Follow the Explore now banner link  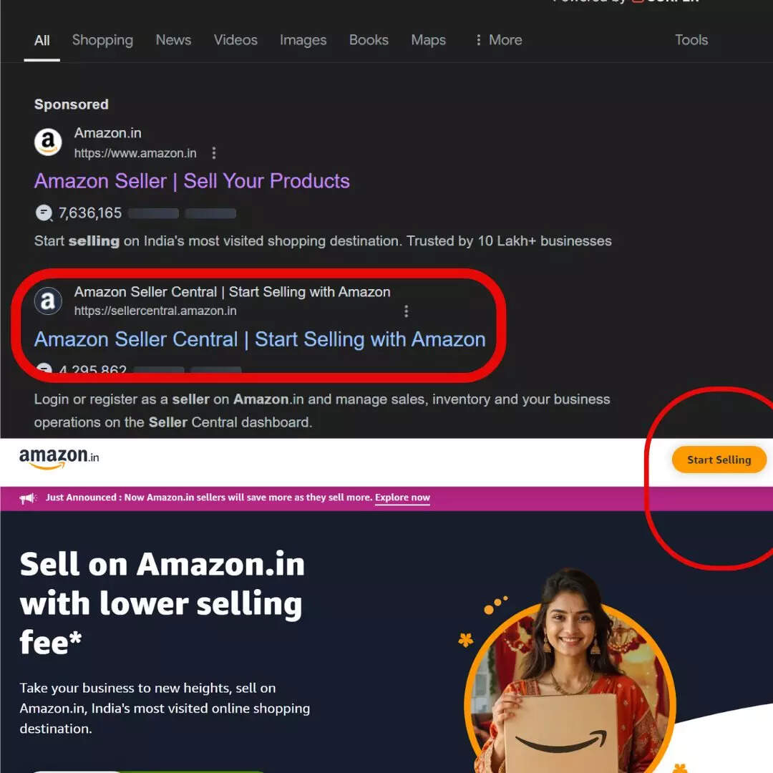[x=402, y=497]
